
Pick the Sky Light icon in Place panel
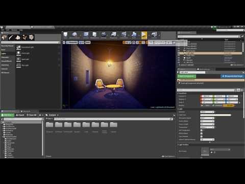click(18, 65)
